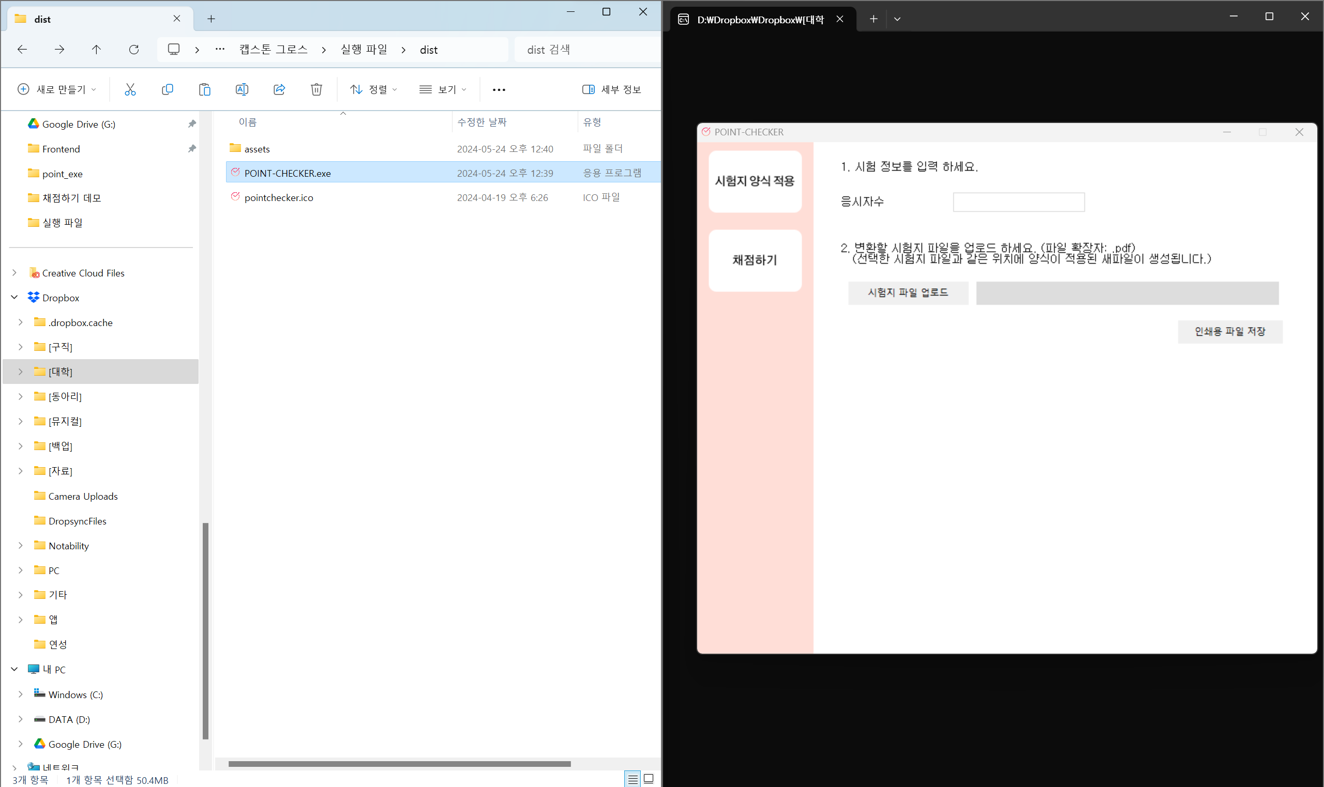Switch to details list view in status bar
This screenshot has height=787, width=1324.
click(x=633, y=779)
